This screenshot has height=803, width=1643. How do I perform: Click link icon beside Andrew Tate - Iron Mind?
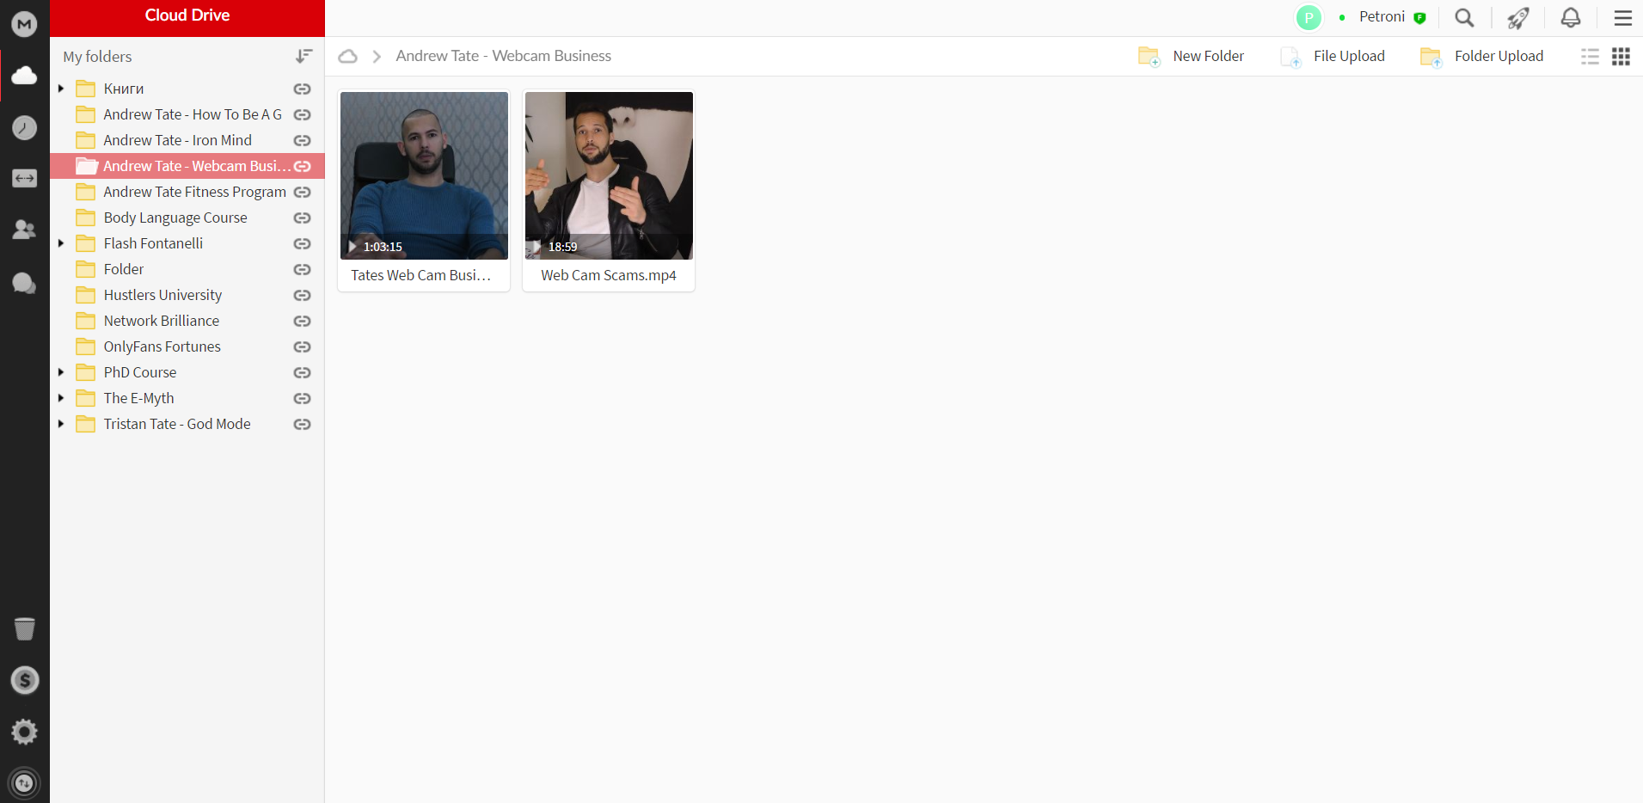(302, 140)
